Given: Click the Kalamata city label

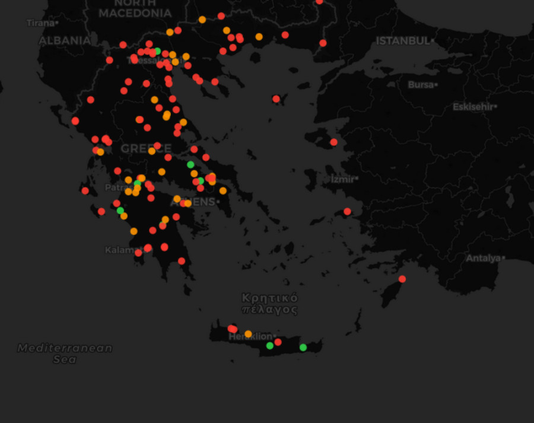Looking at the screenshot, I should pos(121,250).
